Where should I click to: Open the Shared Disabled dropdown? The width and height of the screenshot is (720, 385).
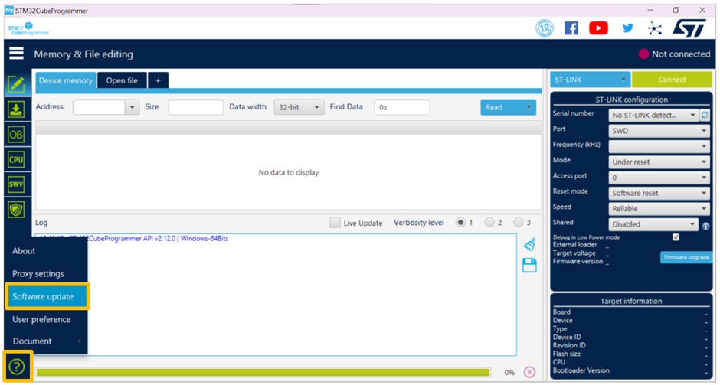[653, 224]
